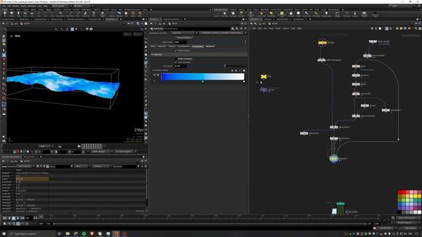422x237 pixels.
Task: Click the teal node near network bottom
Action: (x=340, y=203)
